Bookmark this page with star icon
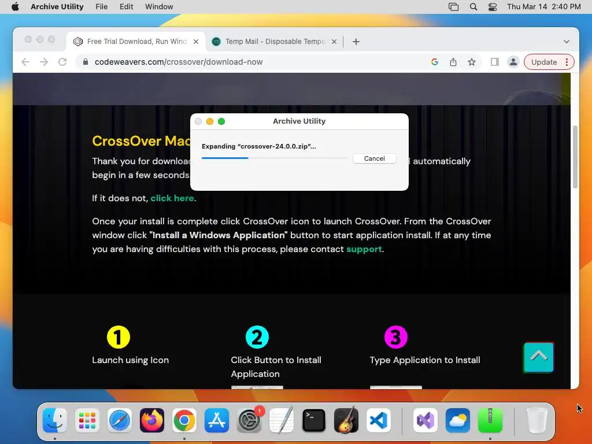The width and height of the screenshot is (592, 444). click(472, 62)
